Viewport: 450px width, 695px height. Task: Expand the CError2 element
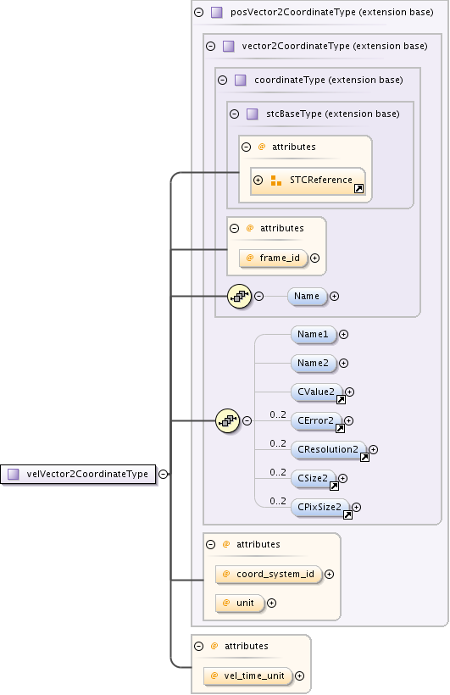tap(348, 420)
